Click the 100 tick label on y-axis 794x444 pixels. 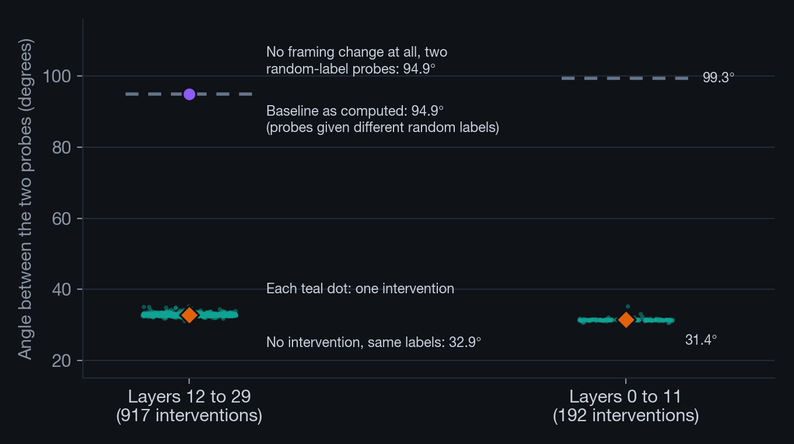click(x=58, y=77)
